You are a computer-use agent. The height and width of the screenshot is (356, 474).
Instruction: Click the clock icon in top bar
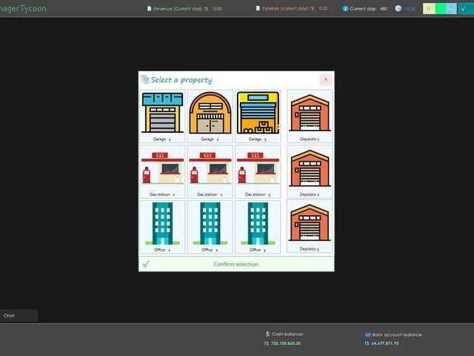pos(398,8)
